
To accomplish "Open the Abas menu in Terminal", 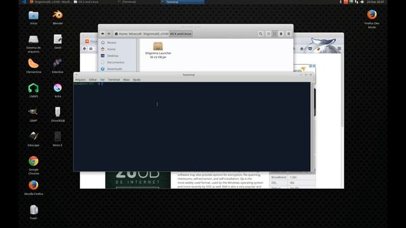I will pos(126,80).
